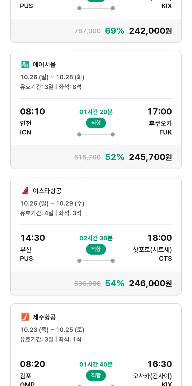
Task: Tap the Jeju Air orange logo icon
Action: pos(25,317)
